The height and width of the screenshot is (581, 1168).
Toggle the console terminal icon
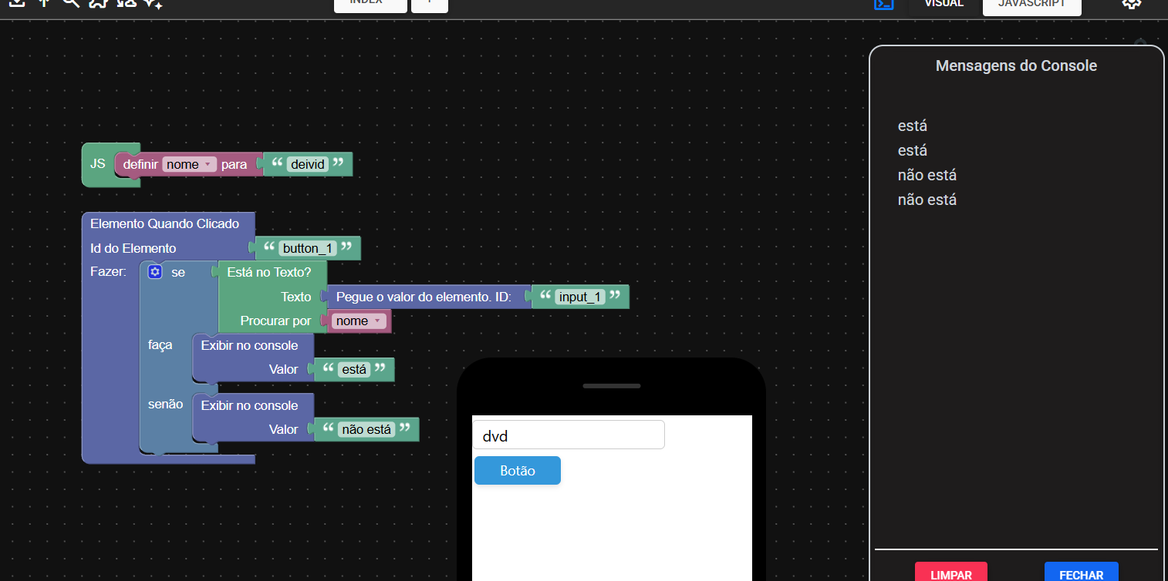click(x=883, y=4)
